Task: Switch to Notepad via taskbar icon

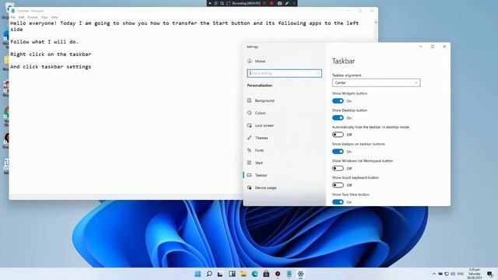Action: 289,274
